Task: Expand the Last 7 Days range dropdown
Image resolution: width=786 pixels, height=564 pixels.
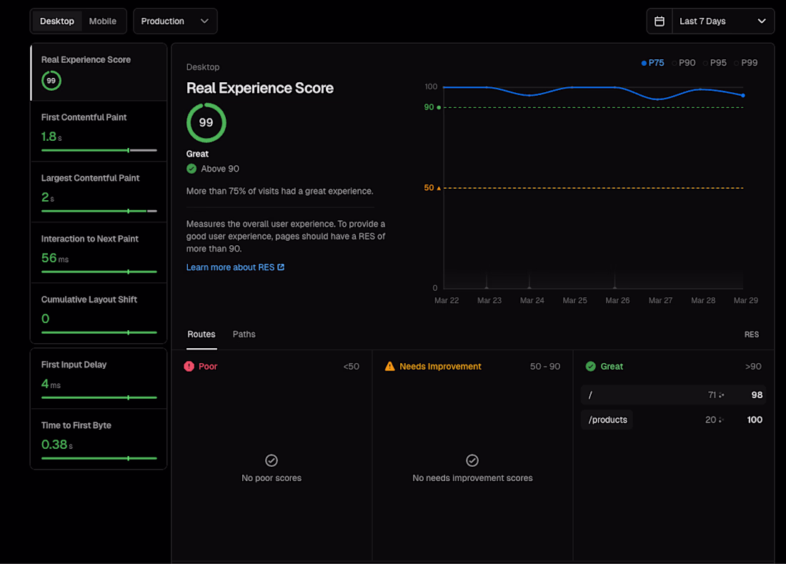Action: click(722, 21)
